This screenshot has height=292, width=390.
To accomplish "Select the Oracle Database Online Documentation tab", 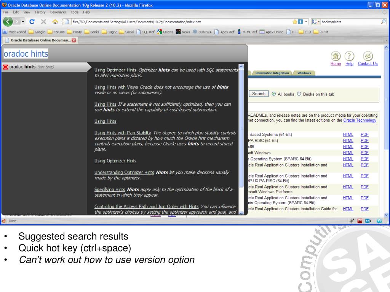I will [x=40, y=40].
